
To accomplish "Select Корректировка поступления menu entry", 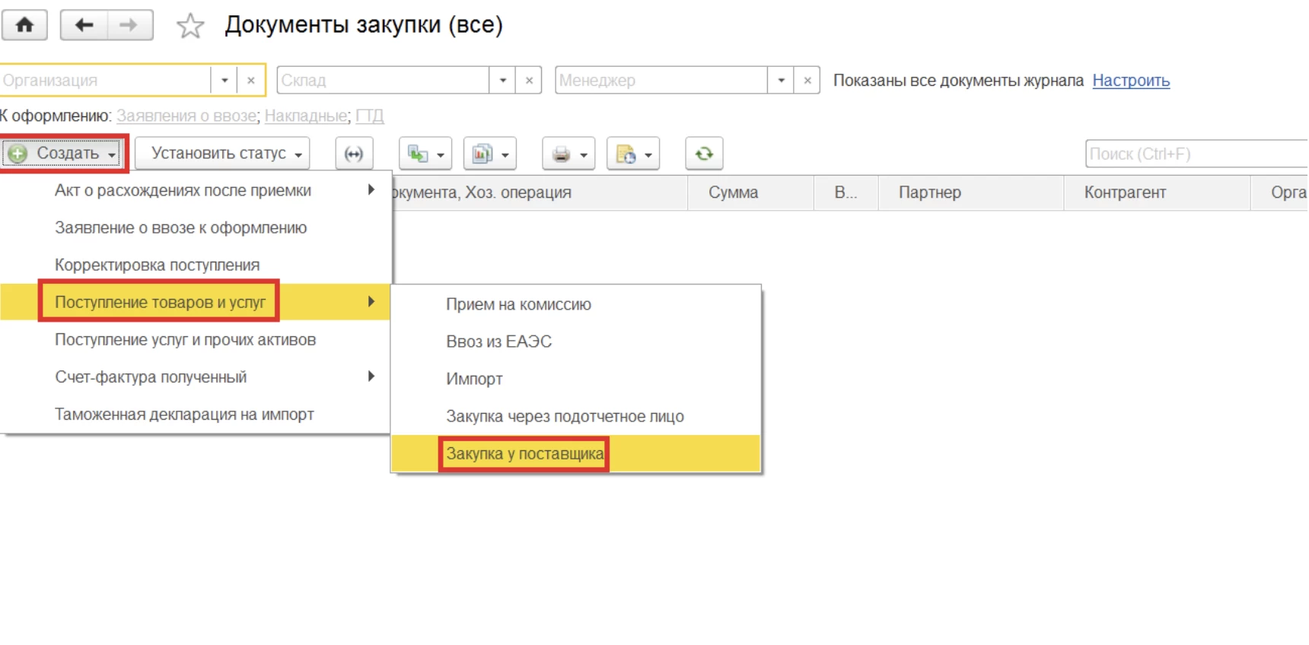I will click(157, 265).
